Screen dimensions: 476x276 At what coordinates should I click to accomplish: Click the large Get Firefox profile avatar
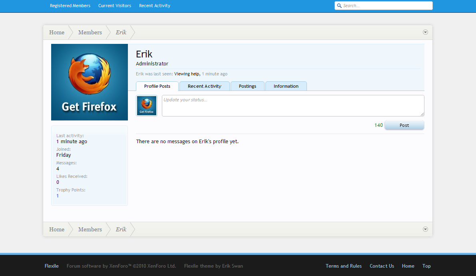89,82
